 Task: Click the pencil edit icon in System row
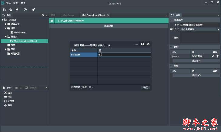click(213, 56)
